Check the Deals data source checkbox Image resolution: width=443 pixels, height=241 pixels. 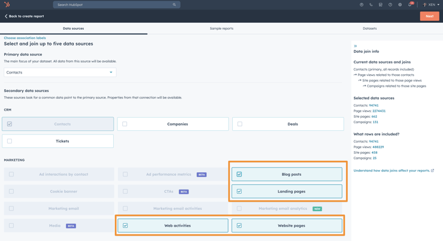239,124
